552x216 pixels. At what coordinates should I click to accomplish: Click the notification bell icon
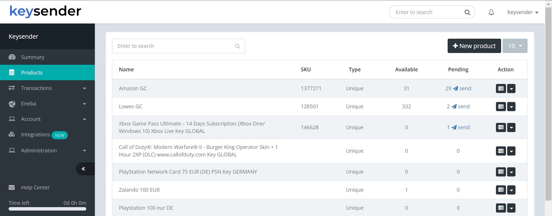point(491,12)
